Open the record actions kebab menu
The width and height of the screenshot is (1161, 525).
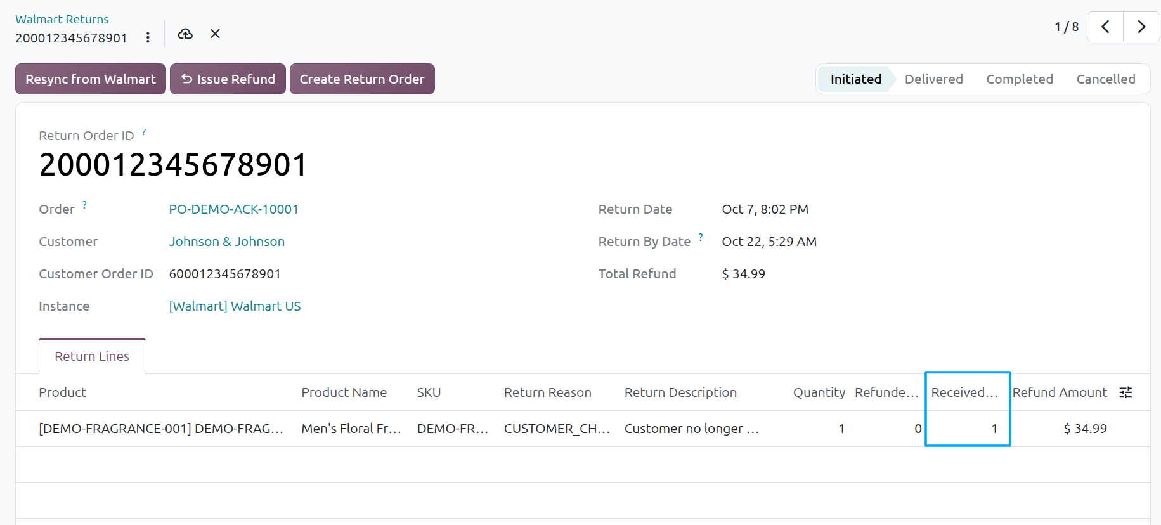[148, 38]
